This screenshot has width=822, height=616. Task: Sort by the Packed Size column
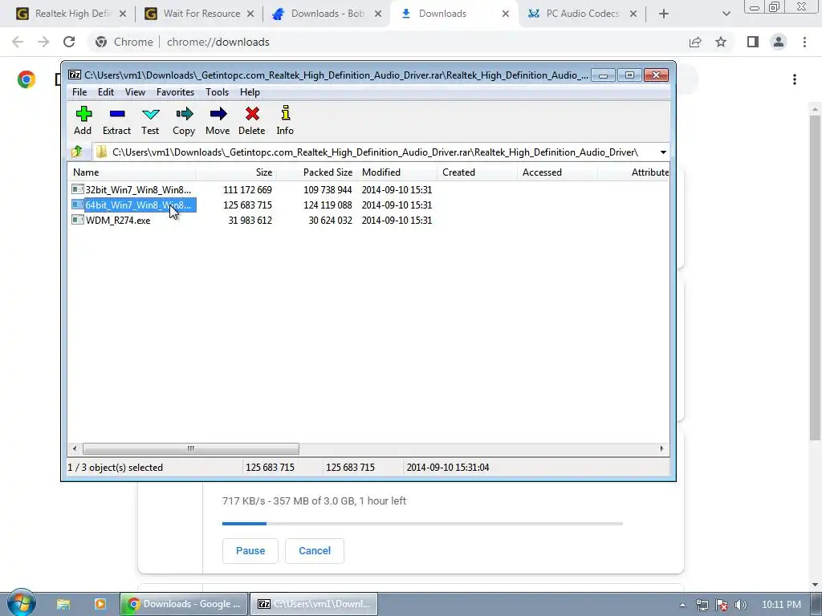click(x=316, y=172)
